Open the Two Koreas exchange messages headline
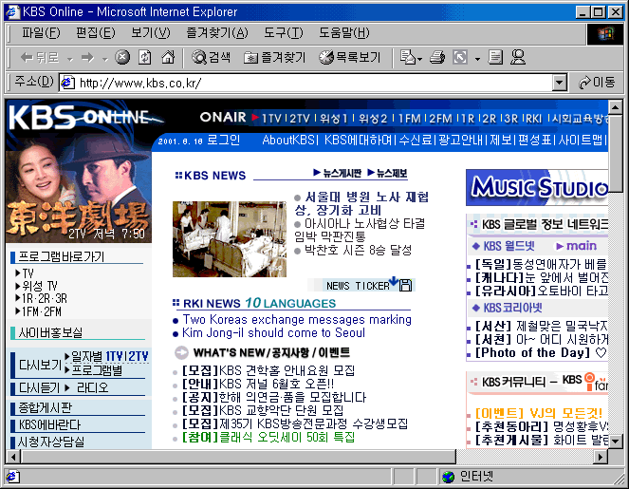629x489 pixels. [297, 320]
